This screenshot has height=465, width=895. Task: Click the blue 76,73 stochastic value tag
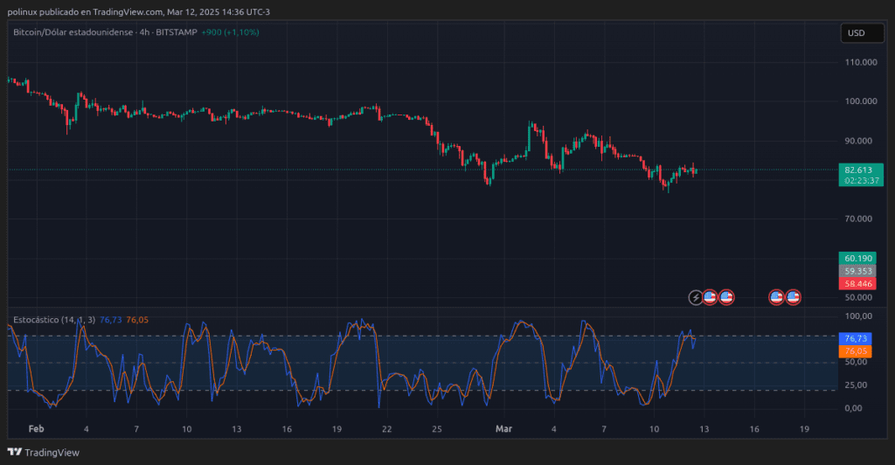pyautogui.click(x=856, y=338)
